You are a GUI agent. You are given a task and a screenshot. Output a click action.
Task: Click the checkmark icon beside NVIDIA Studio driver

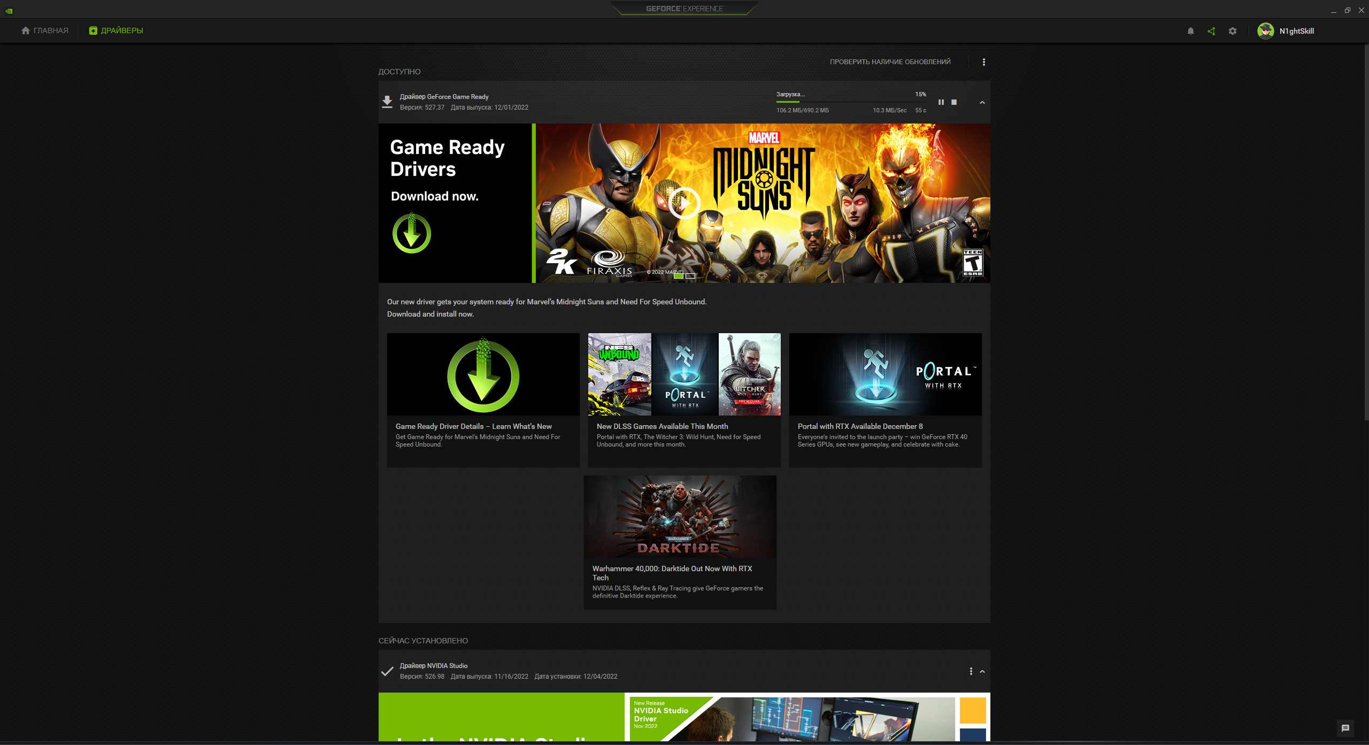pyautogui.click(x=387, y=671)
